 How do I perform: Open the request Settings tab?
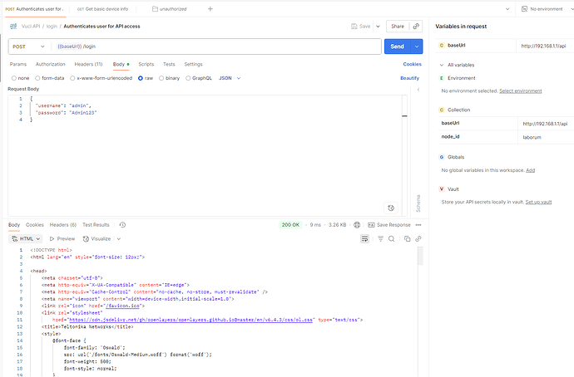(x=193, y=64)
